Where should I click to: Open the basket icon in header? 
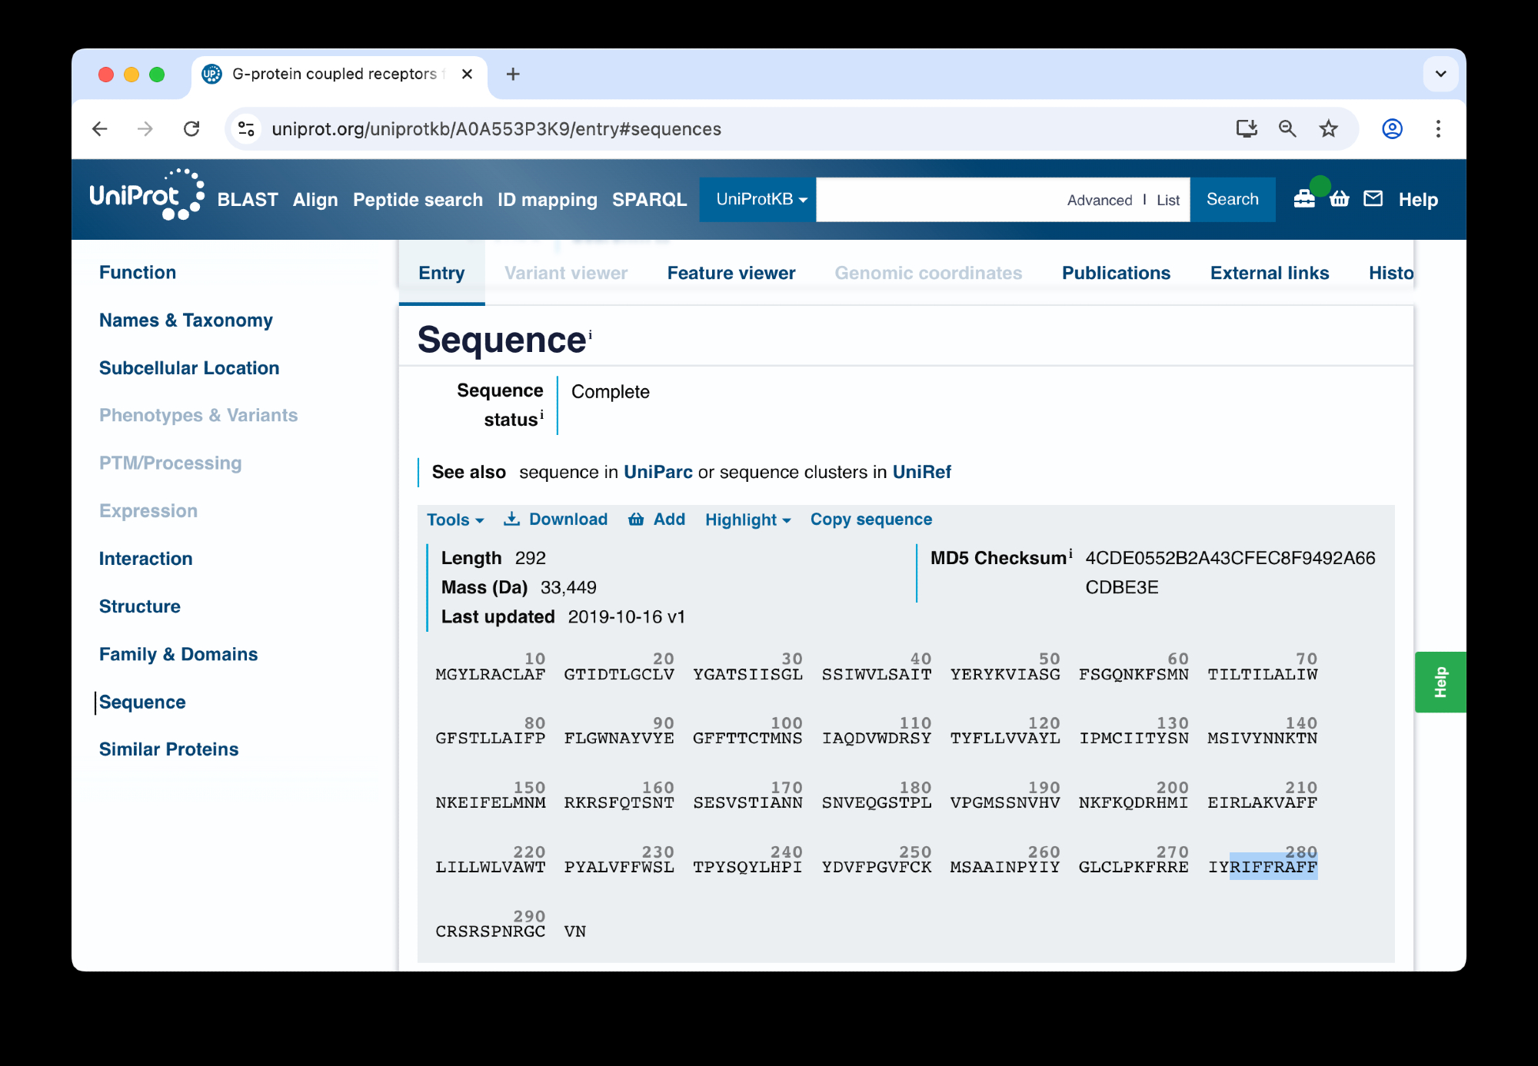(1340, 199)
